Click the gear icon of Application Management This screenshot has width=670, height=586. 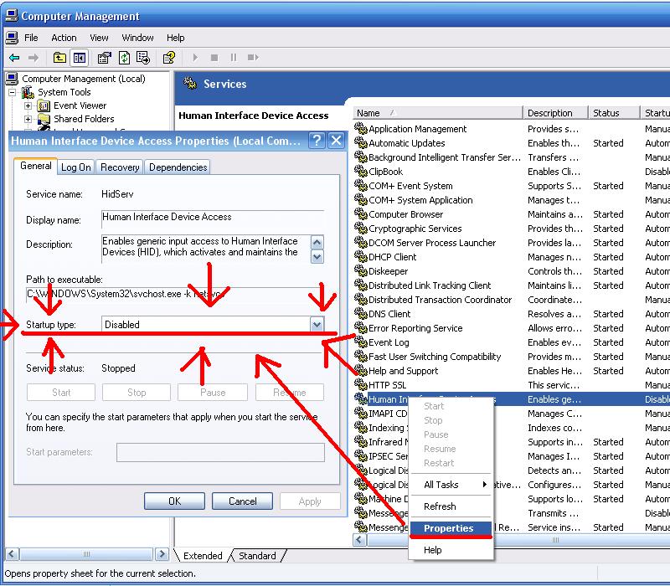[361, 128]
